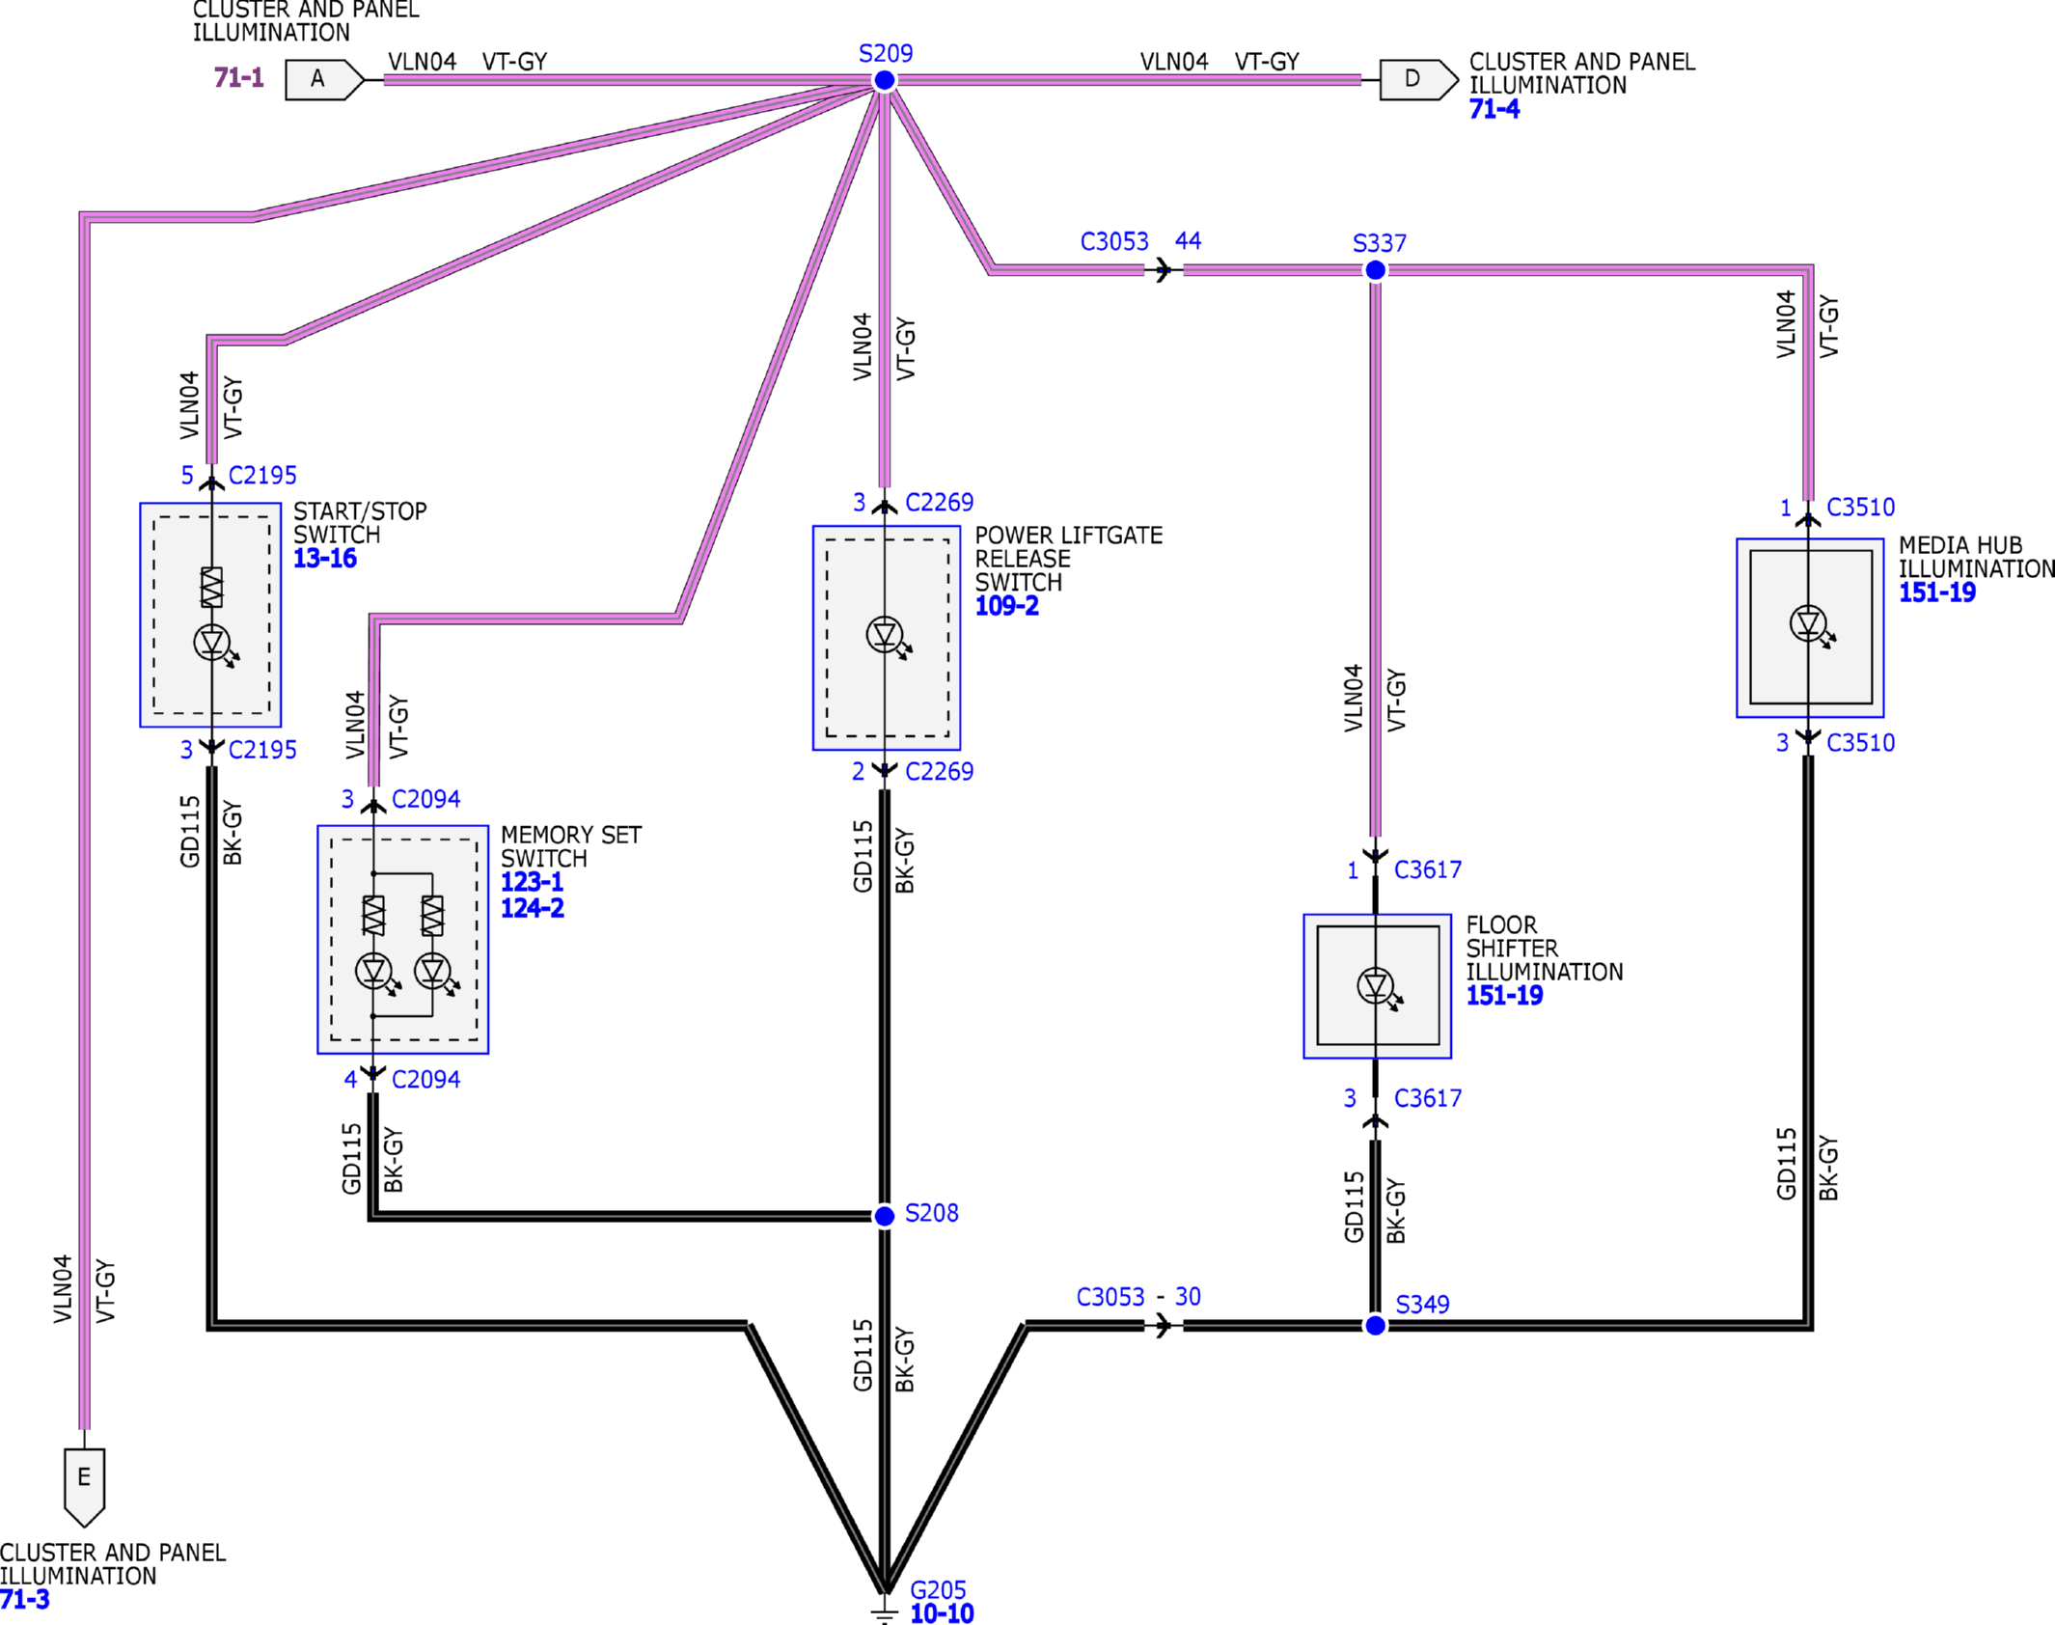The image size is (2055, 1625).
Task: Open the 71-3 page reference link
Action: point(24,1599)
